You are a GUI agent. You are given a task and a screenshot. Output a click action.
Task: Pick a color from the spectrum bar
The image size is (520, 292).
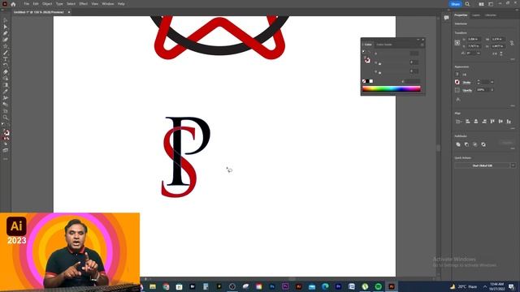pyautogui.click(x=392, y=88)
